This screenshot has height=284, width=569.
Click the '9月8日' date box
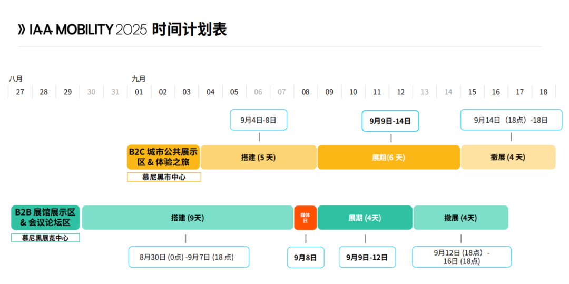point(306,257)
